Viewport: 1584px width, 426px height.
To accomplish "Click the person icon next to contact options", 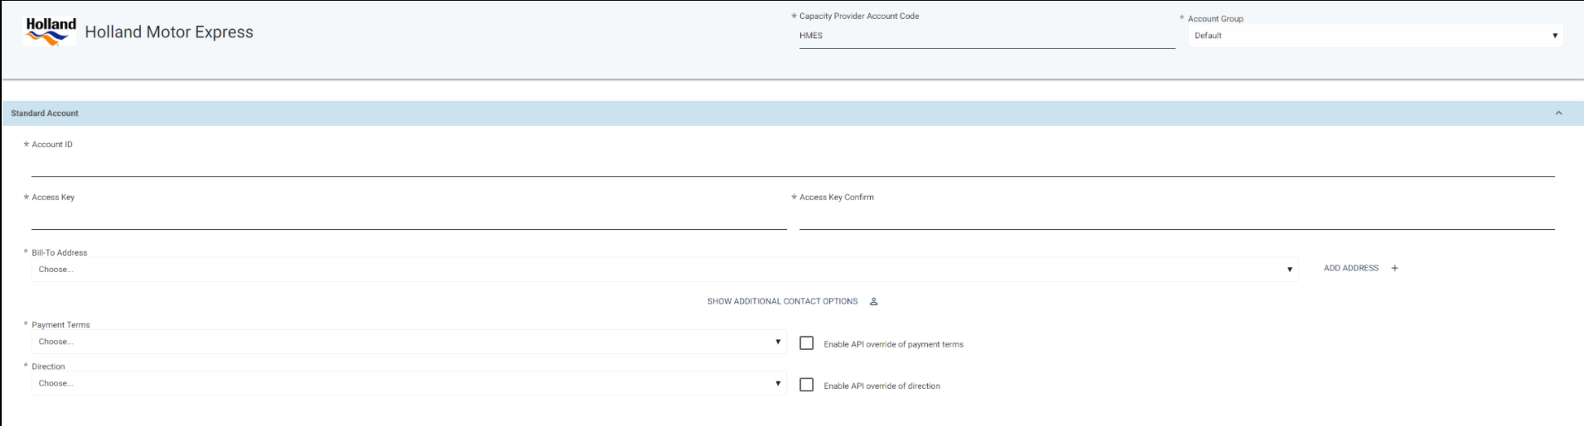I will point(873,302).
